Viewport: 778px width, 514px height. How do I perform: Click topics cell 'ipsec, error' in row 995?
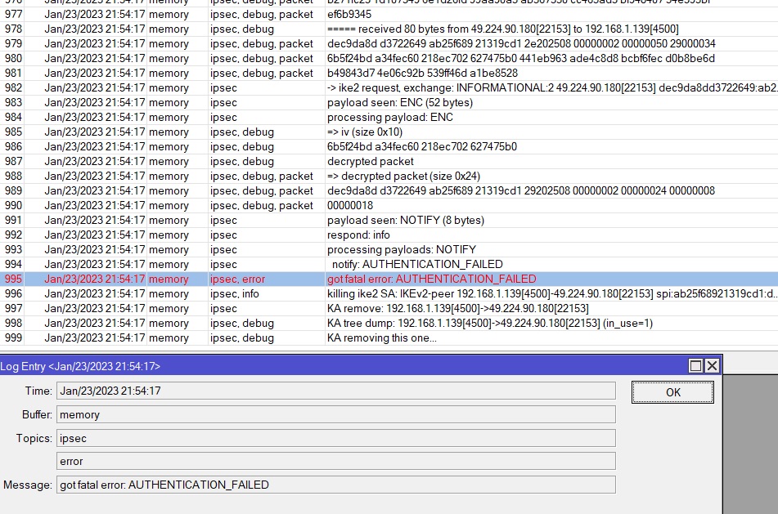[237, 279]
